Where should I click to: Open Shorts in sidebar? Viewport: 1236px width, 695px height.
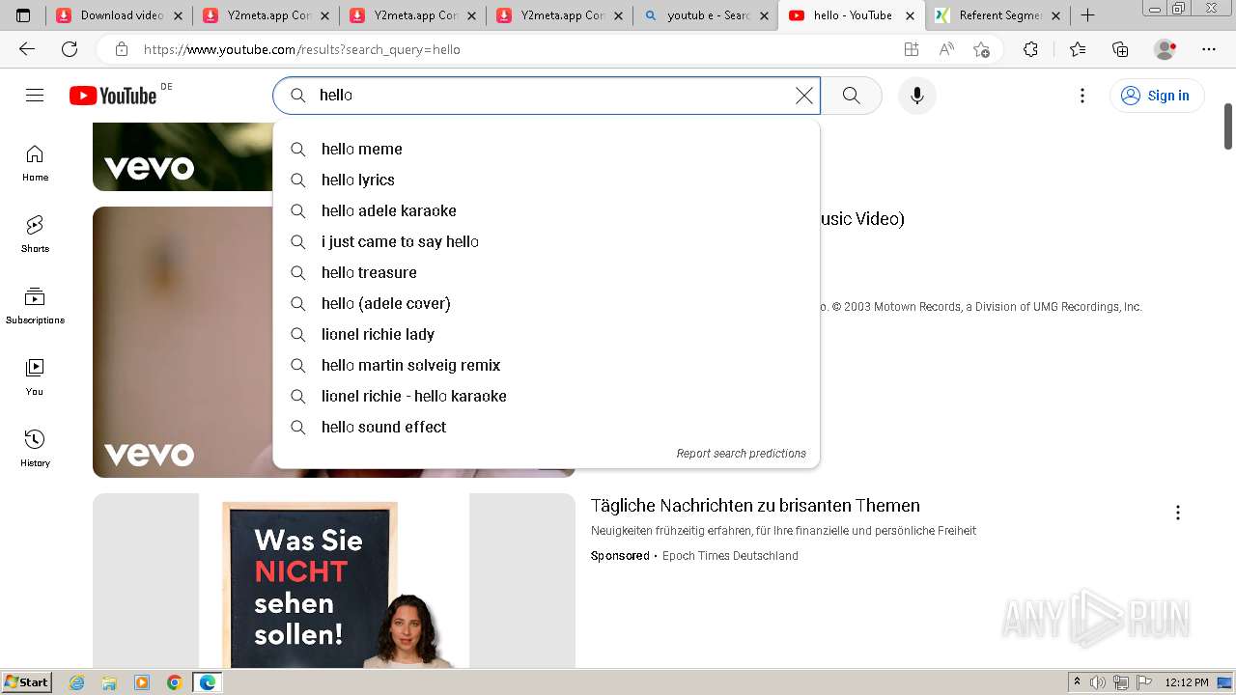click(35, 235)
